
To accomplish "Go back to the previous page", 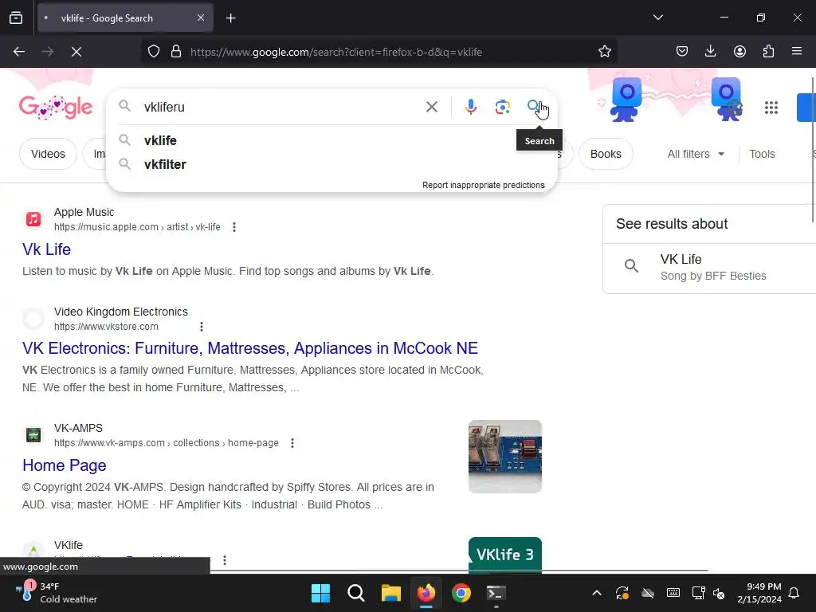I will 19,52.
